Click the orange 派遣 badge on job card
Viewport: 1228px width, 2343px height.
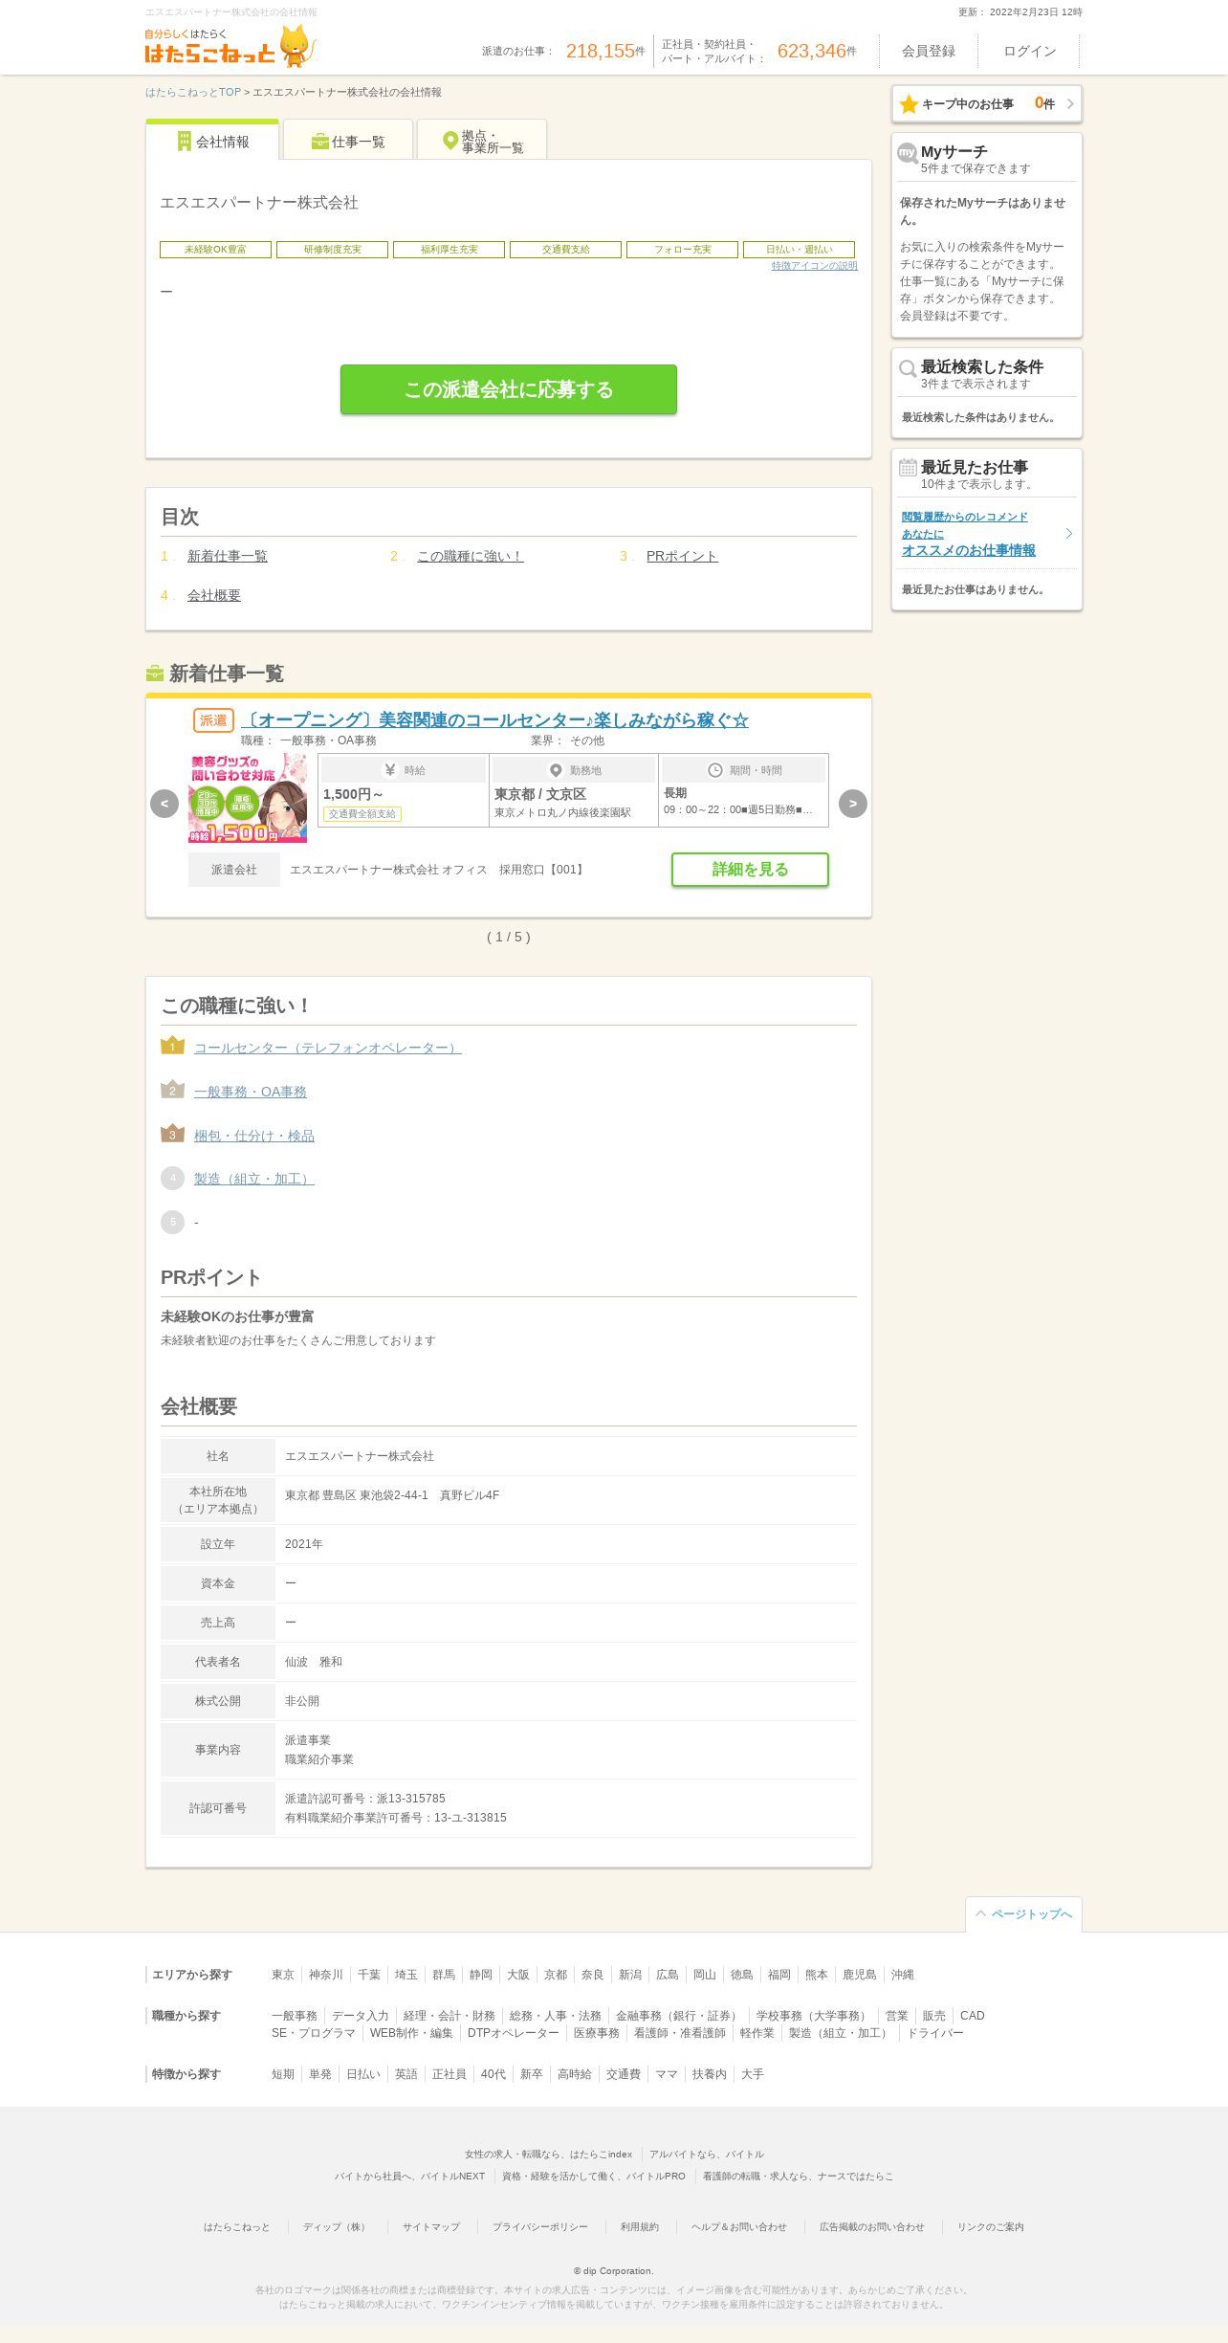pyautogui.click(x=213, y=720)
